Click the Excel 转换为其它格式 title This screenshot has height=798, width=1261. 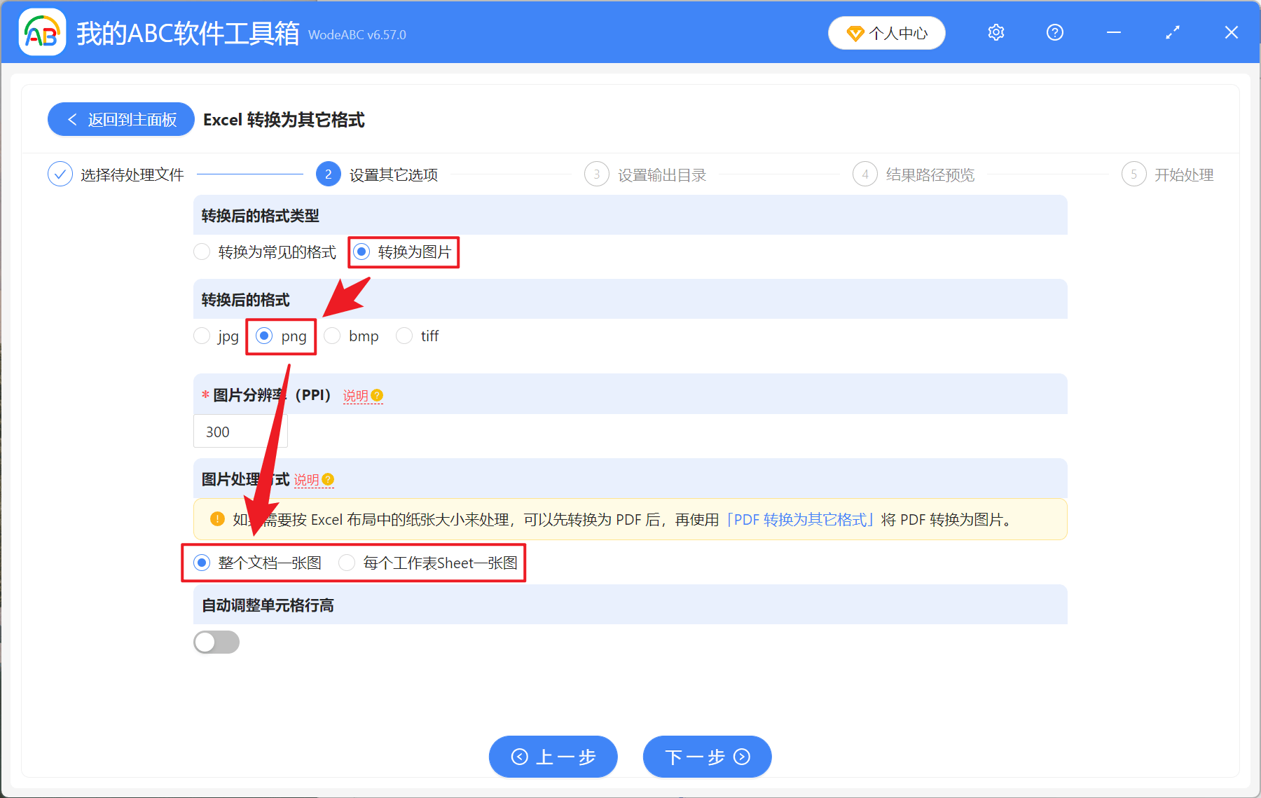[x=284, y=120]
